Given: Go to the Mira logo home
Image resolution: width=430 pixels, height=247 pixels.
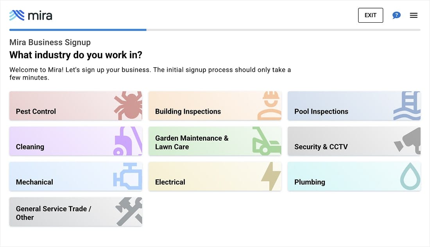Looking at the screenshot, I should 31,16.
